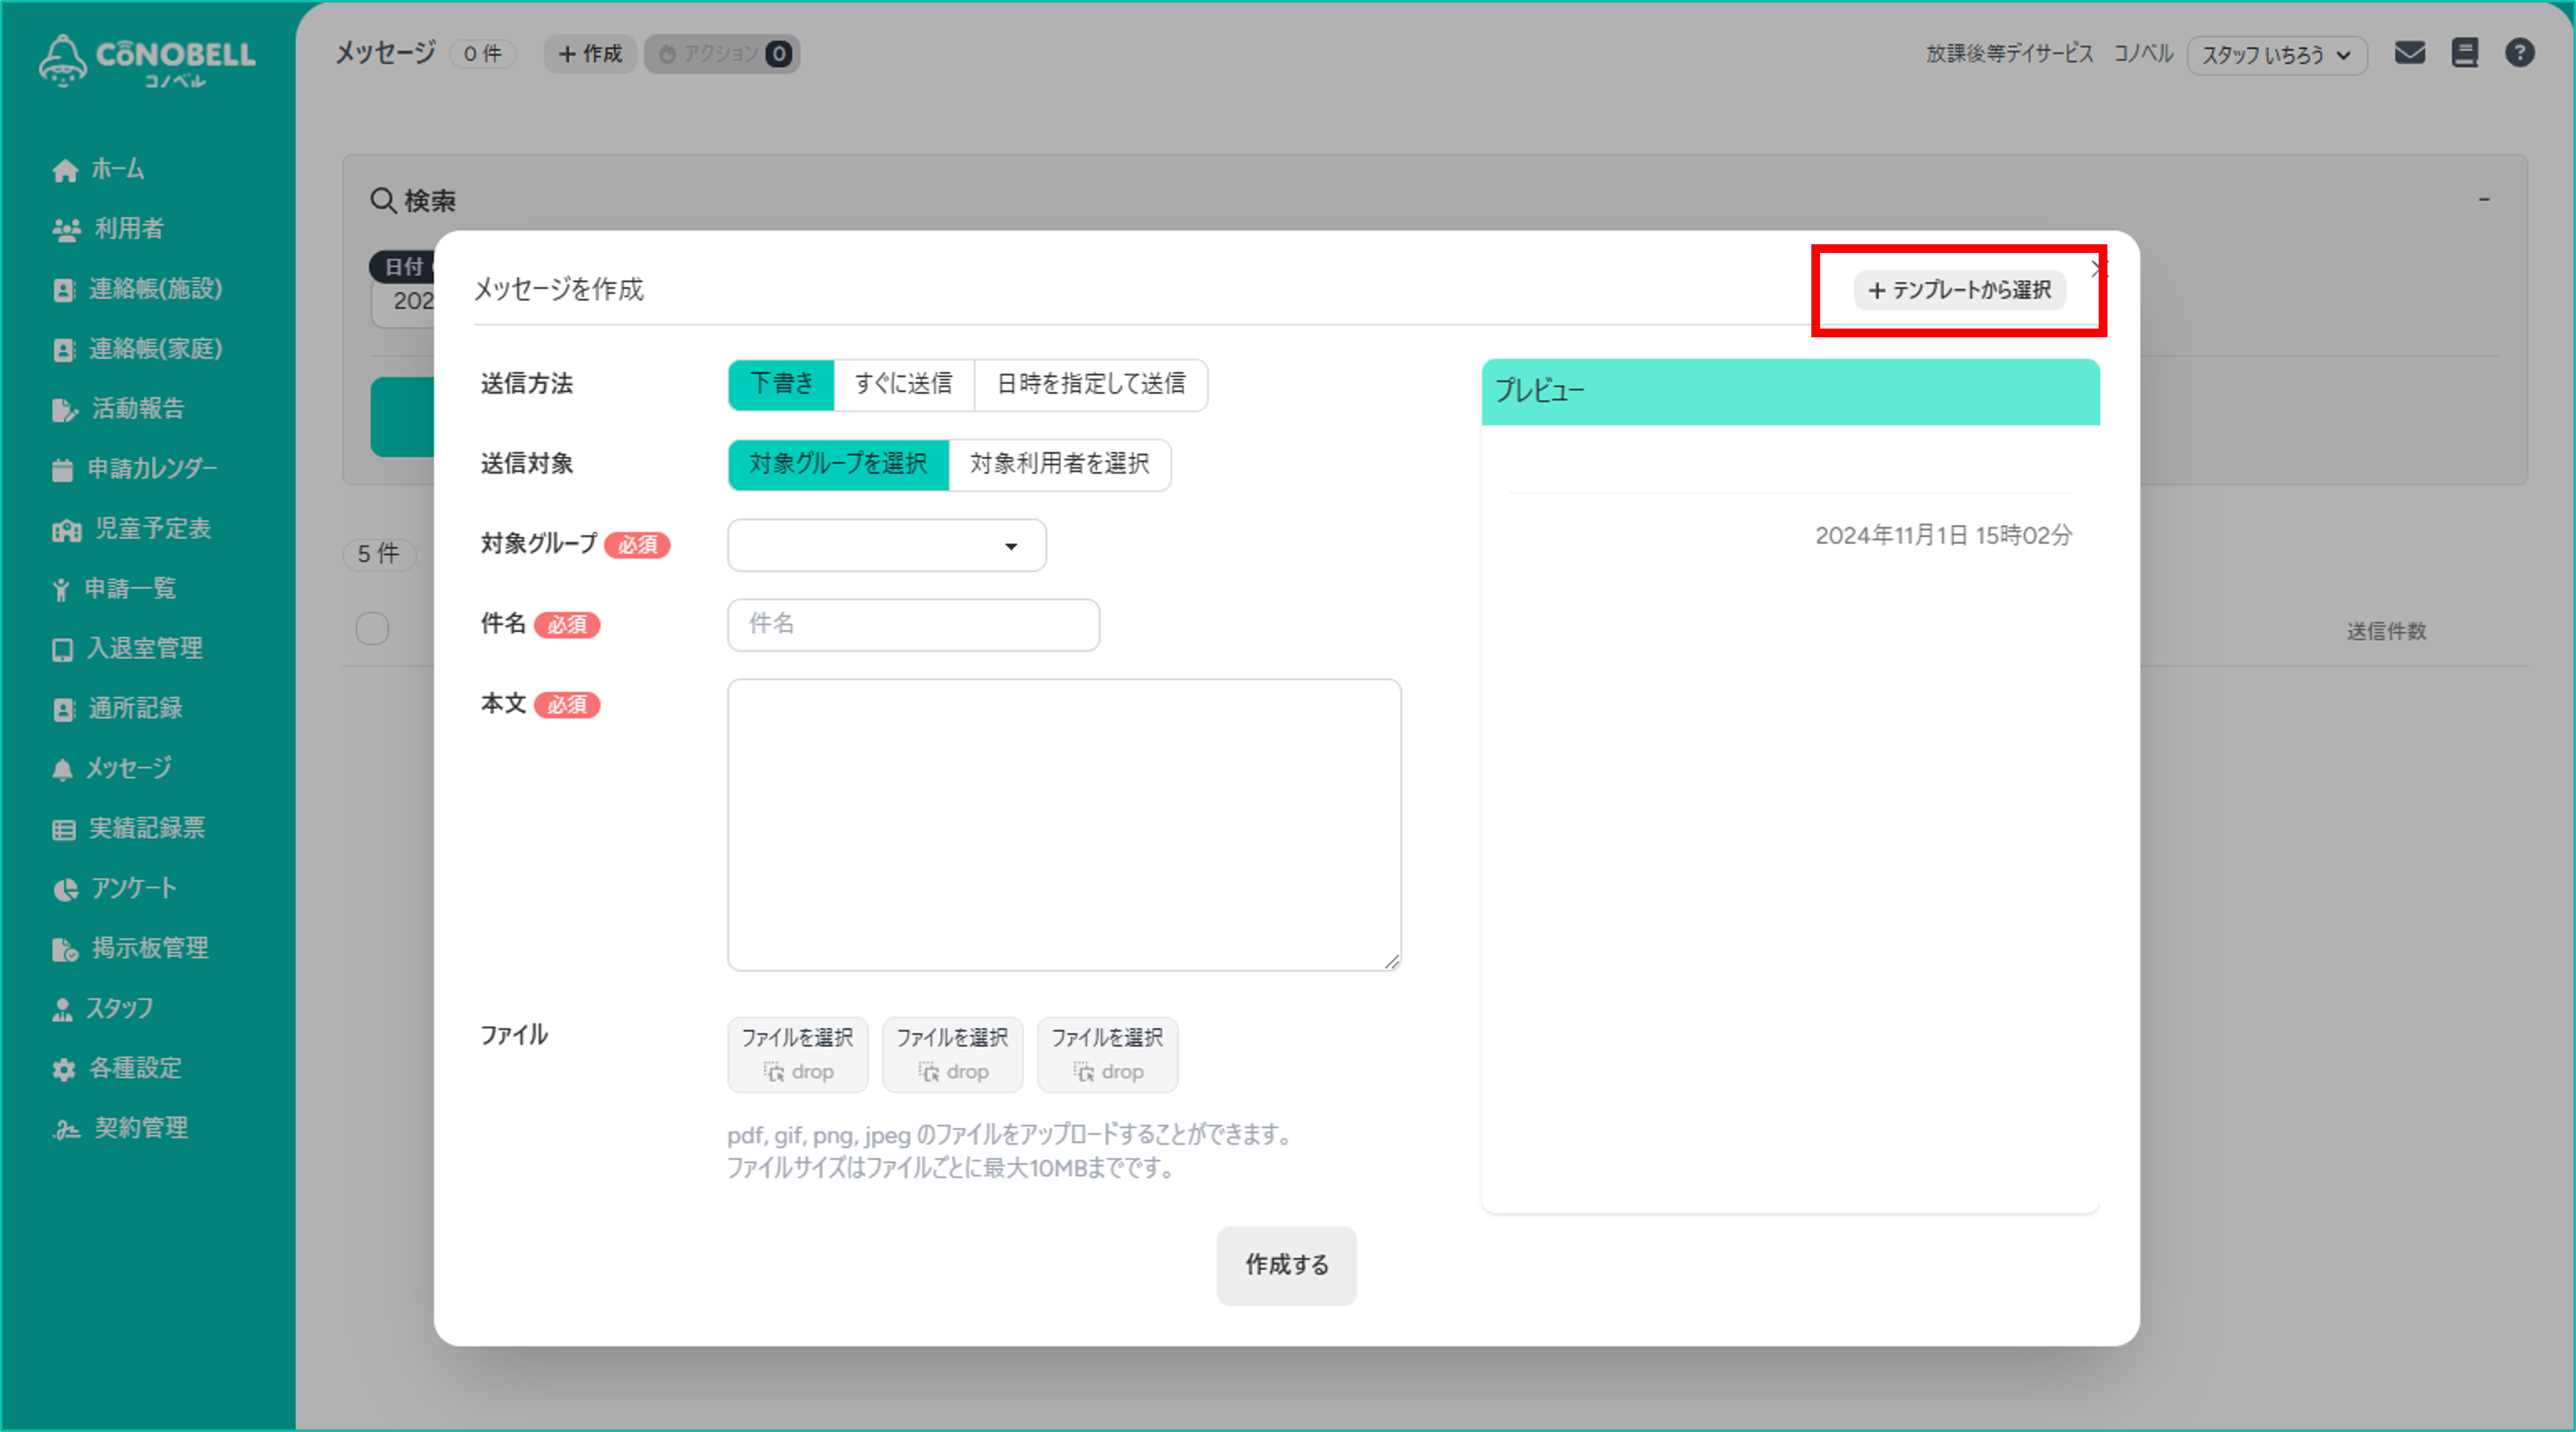This screenshot has width=2576, height=1432.
Task: Open 掲示板管理 in sidebar
Action: [130, 949]
